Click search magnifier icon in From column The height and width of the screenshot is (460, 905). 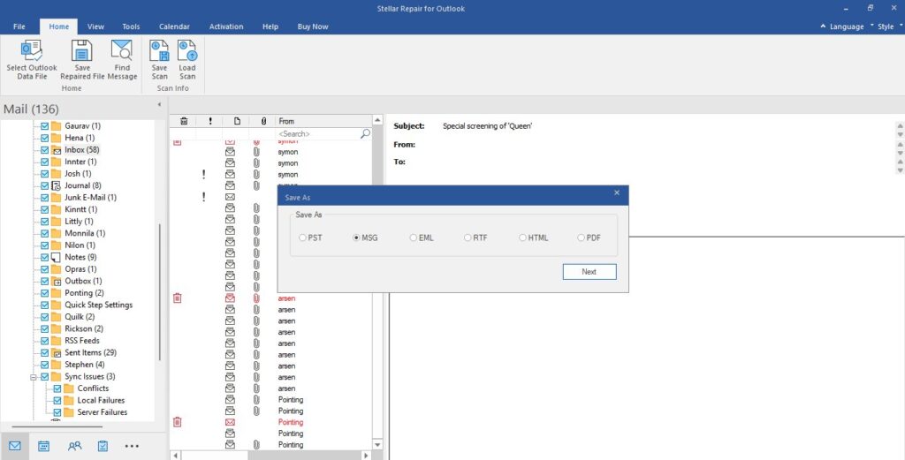365,133
